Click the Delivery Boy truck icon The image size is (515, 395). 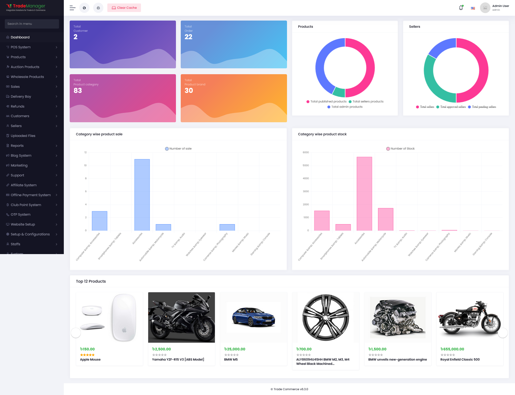tap(8, 96)
